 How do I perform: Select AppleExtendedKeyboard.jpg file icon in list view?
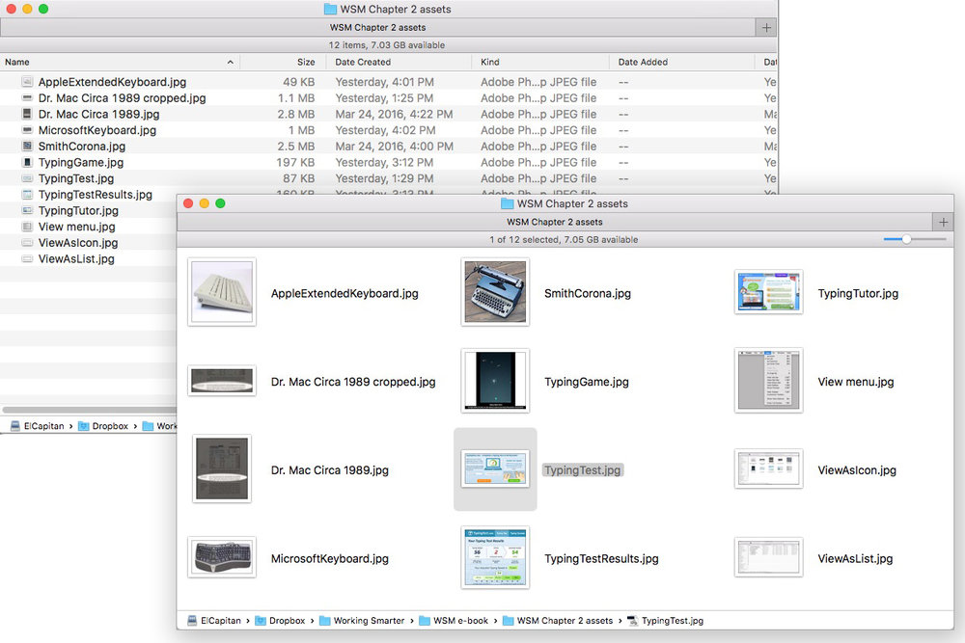(x=27, y=82)
